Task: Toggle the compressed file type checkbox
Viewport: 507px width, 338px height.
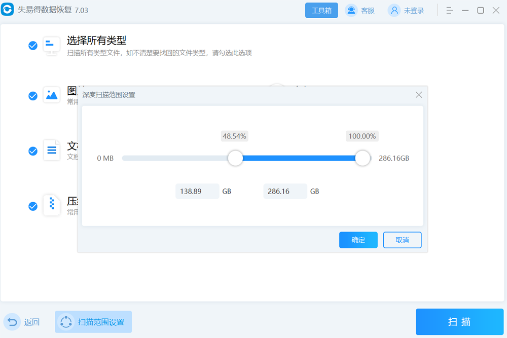Action: [x=33, y=206]
